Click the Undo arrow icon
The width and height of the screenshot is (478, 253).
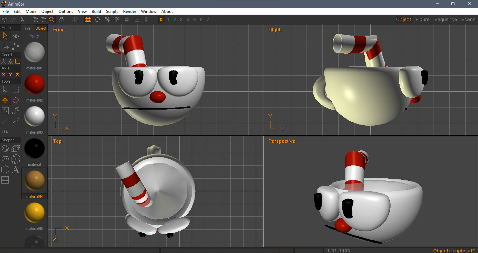(5, 20)
